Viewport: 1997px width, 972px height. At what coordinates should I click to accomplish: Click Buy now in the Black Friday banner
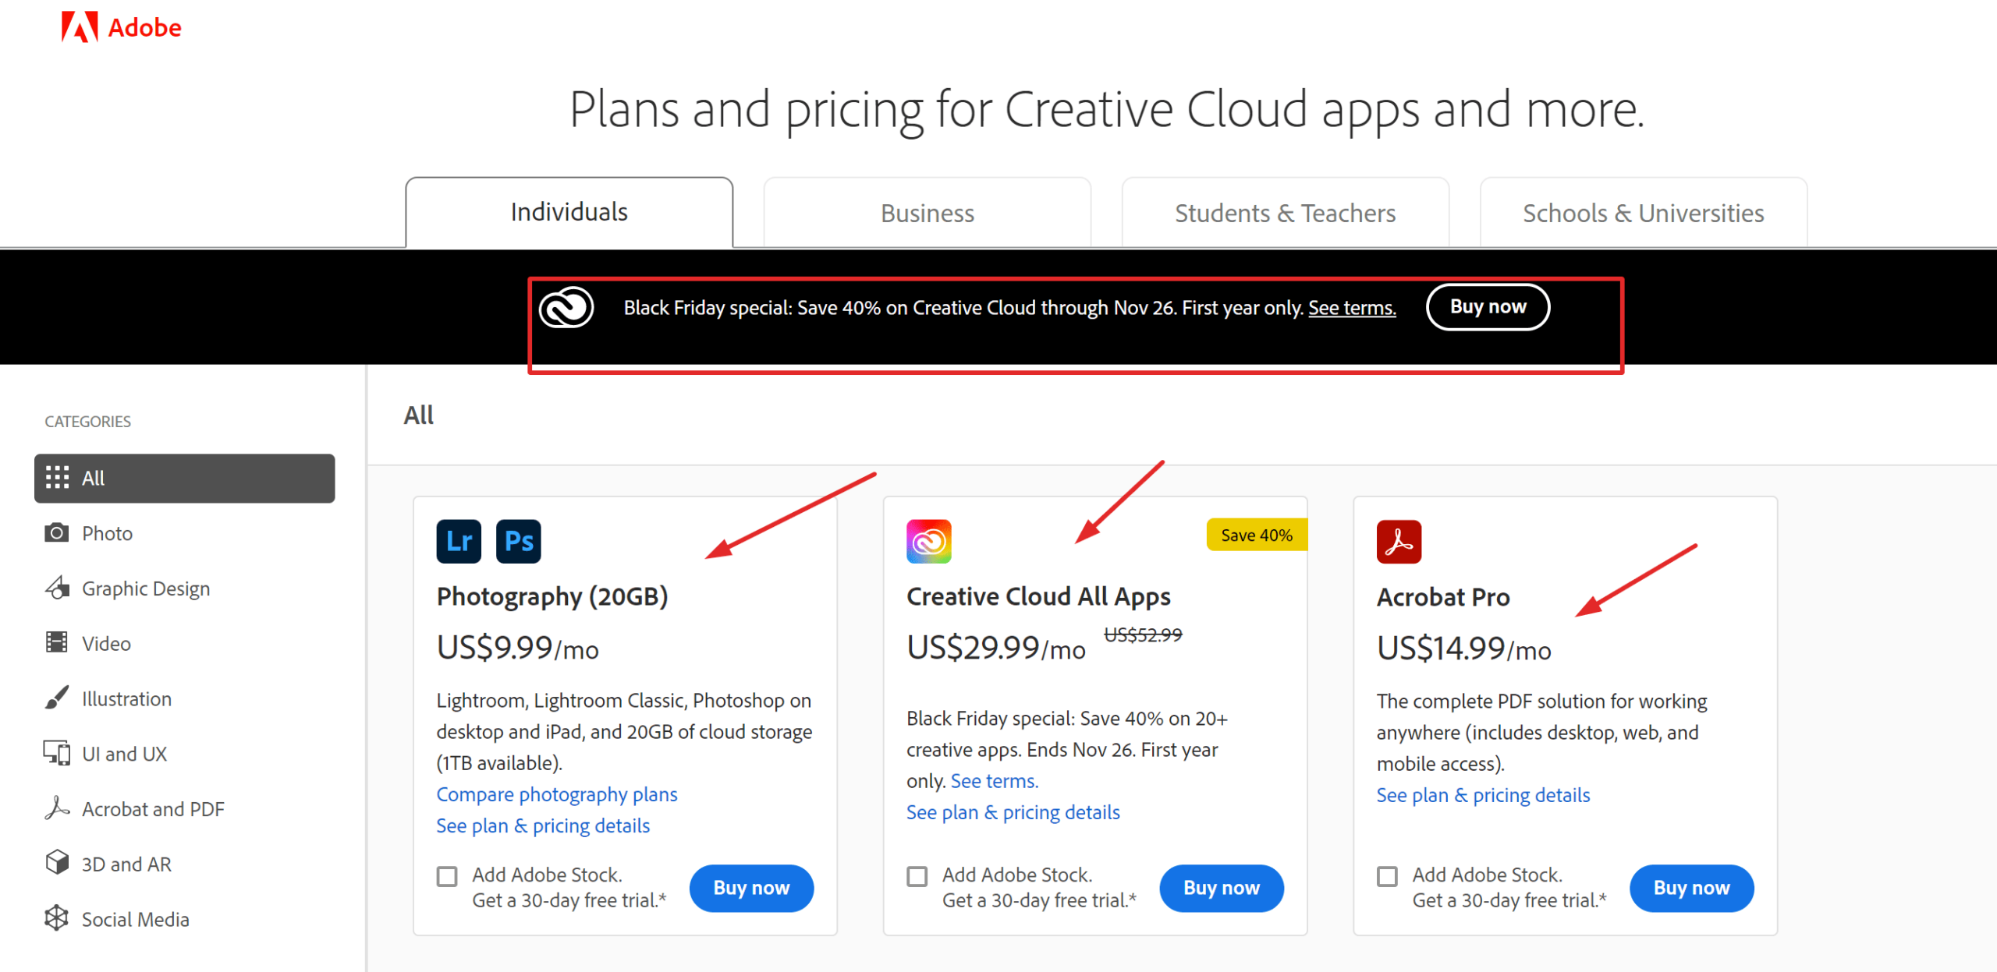pos(1487,307)
